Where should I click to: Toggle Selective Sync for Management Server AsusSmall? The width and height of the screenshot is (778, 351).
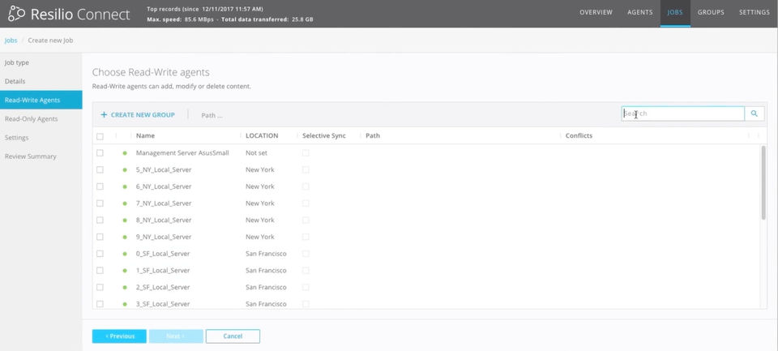[306, 153]
